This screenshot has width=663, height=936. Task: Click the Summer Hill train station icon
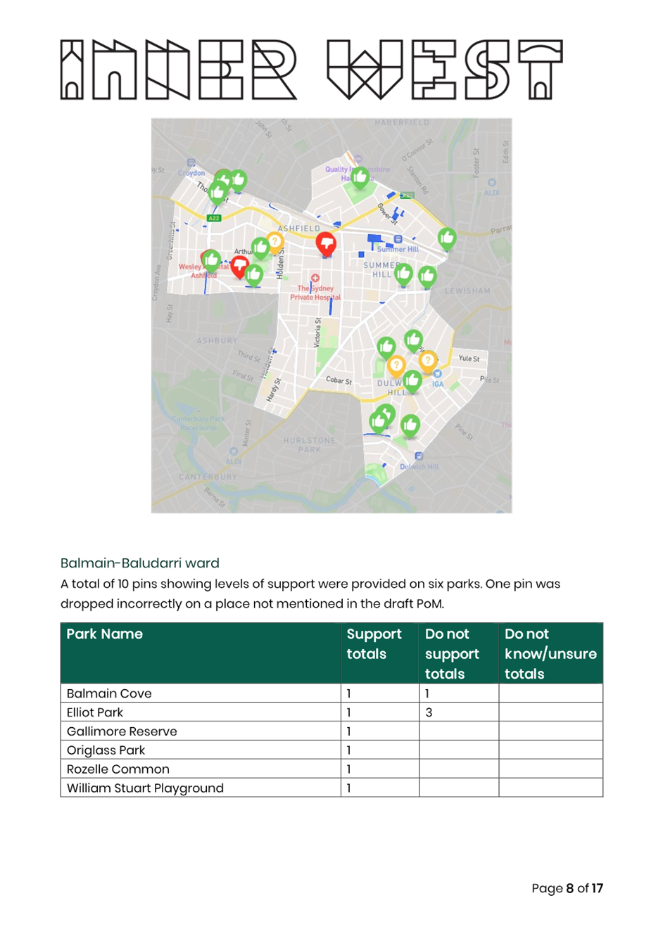tap(398, 239)
